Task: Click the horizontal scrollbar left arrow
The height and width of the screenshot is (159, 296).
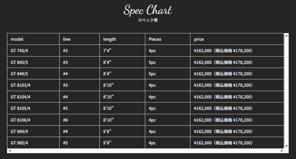Action: click(9, 151)
